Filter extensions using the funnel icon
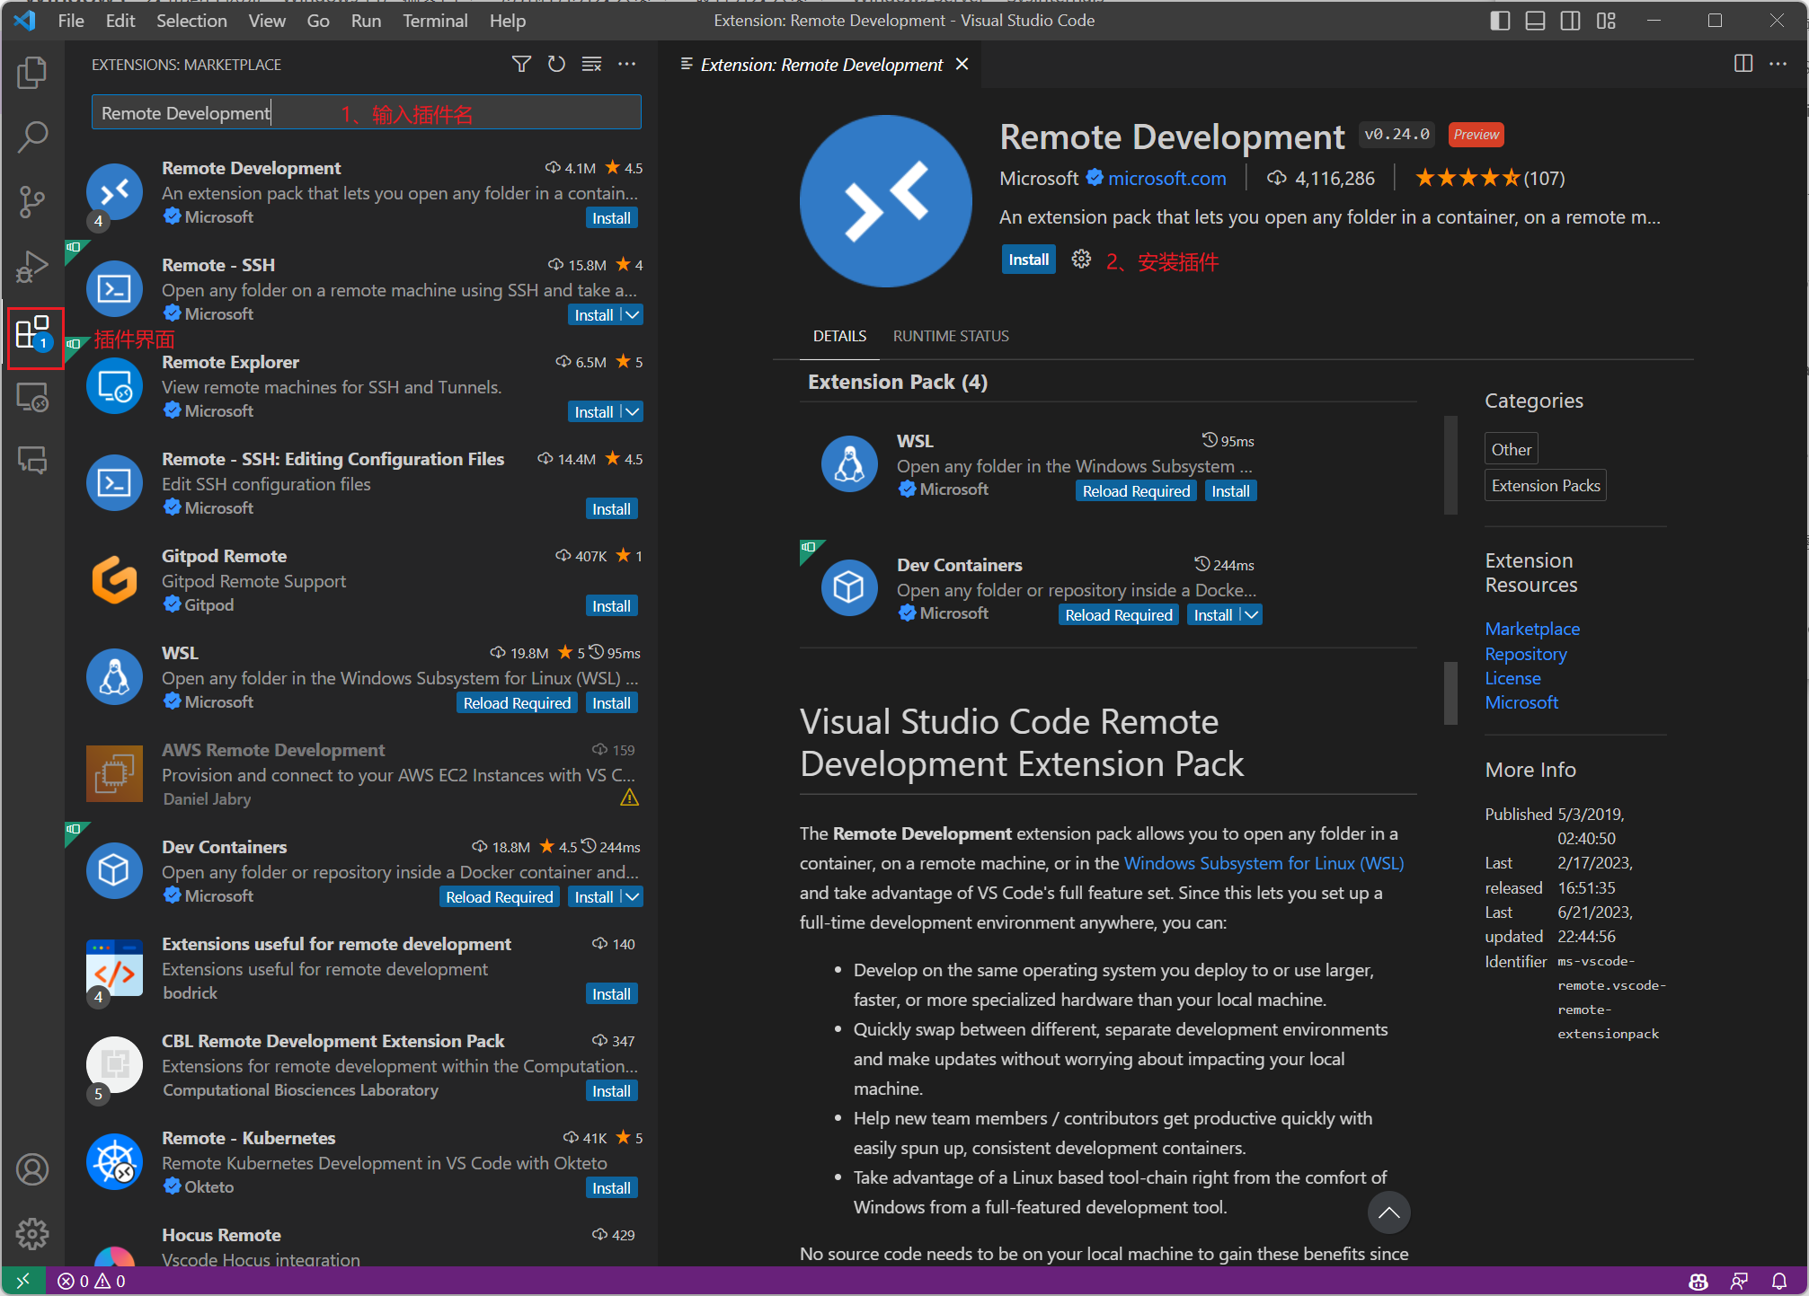Viewport: 1809px width, 1296px height. (521, 64)
